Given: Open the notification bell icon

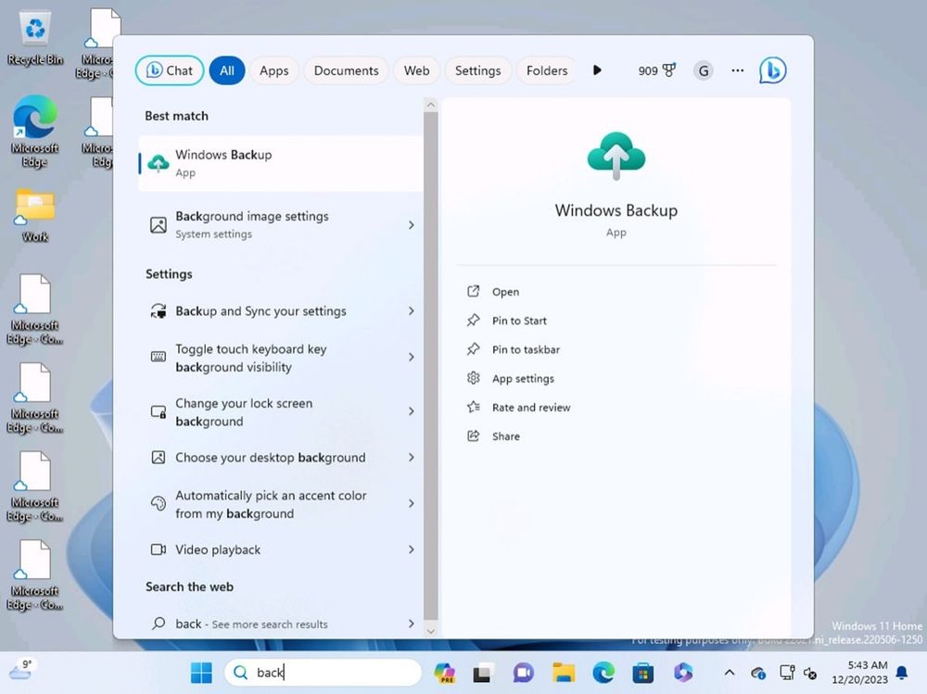Looking at the screenshot, I should click(x=902, y=672).
